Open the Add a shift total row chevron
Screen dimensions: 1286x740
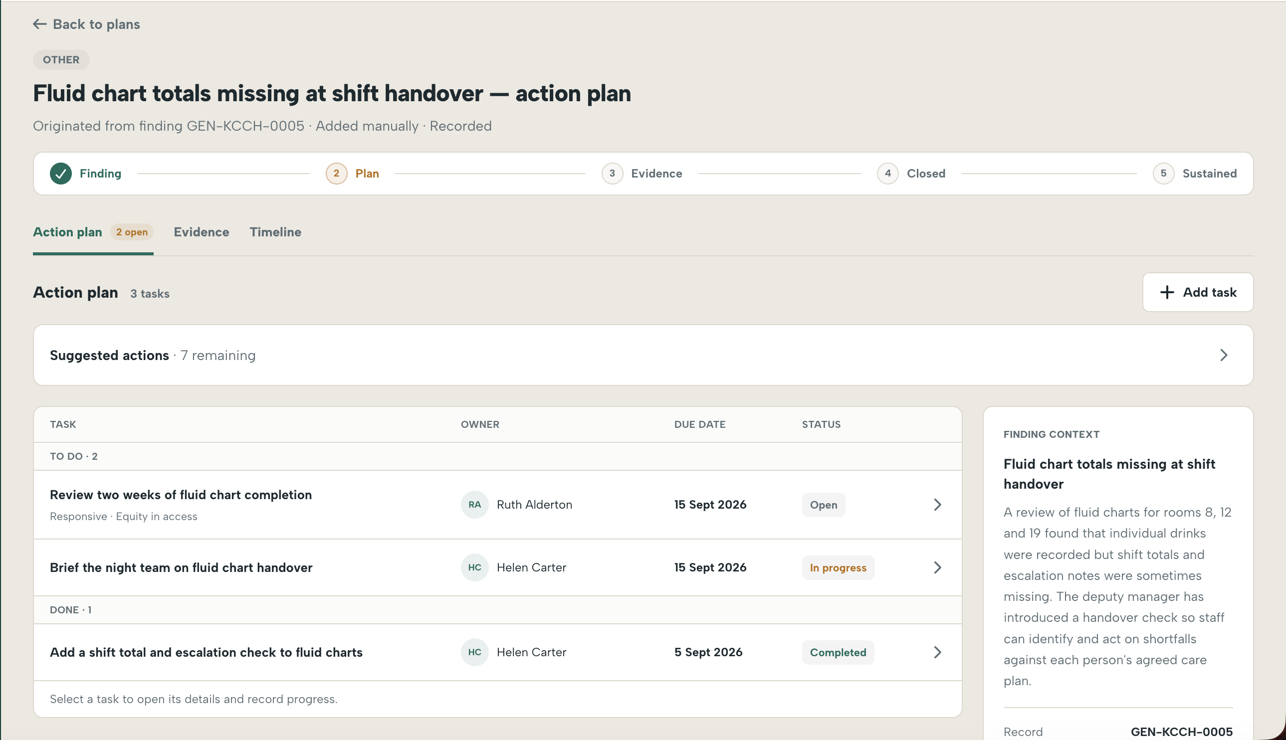tap(937, 652)
